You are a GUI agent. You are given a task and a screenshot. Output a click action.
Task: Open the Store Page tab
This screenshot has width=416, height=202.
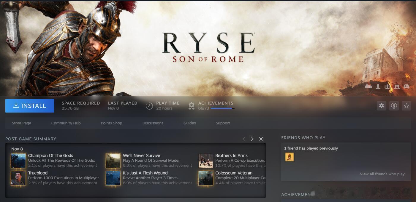point(21,123)
